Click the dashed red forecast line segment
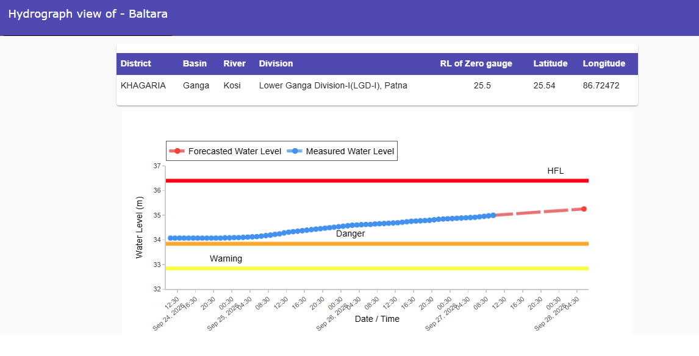Image resolution: width=699 pixels, height=356 pixels. 539,212
